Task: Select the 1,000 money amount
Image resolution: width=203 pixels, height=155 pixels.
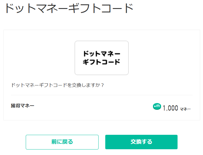Action: pos(170,108)
